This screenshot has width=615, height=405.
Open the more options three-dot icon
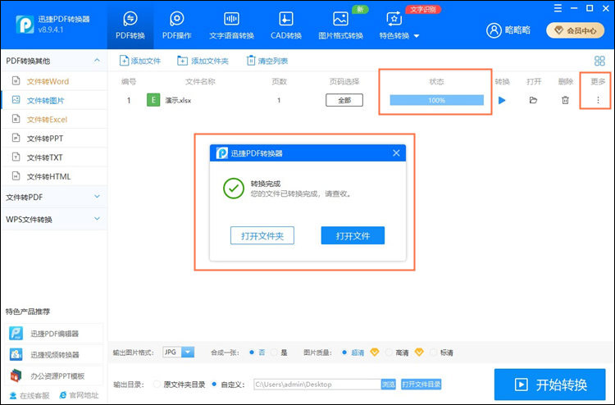tap(598, 100)
